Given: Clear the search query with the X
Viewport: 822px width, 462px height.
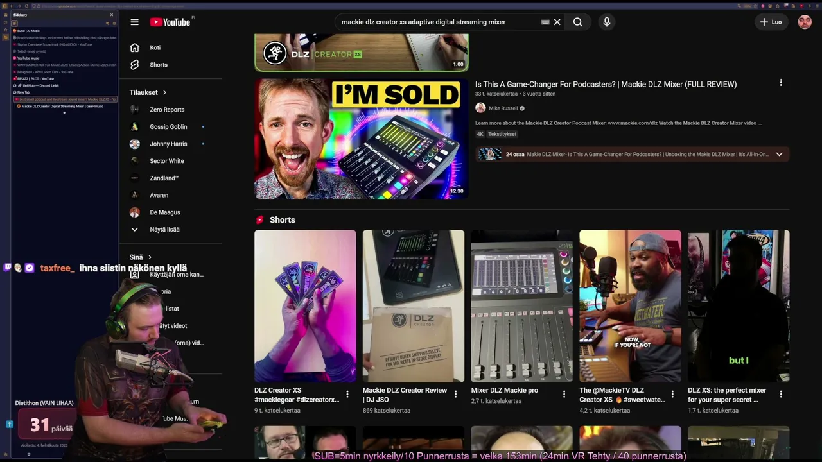Looking at the screenshot, I should coord(557,22).
